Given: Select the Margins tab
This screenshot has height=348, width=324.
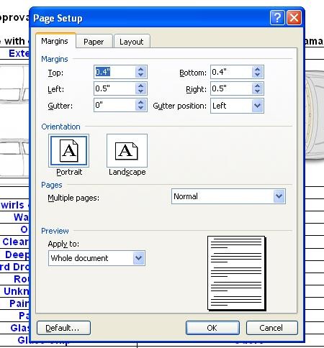Looking at the screenshot, I should pos(55,41).
